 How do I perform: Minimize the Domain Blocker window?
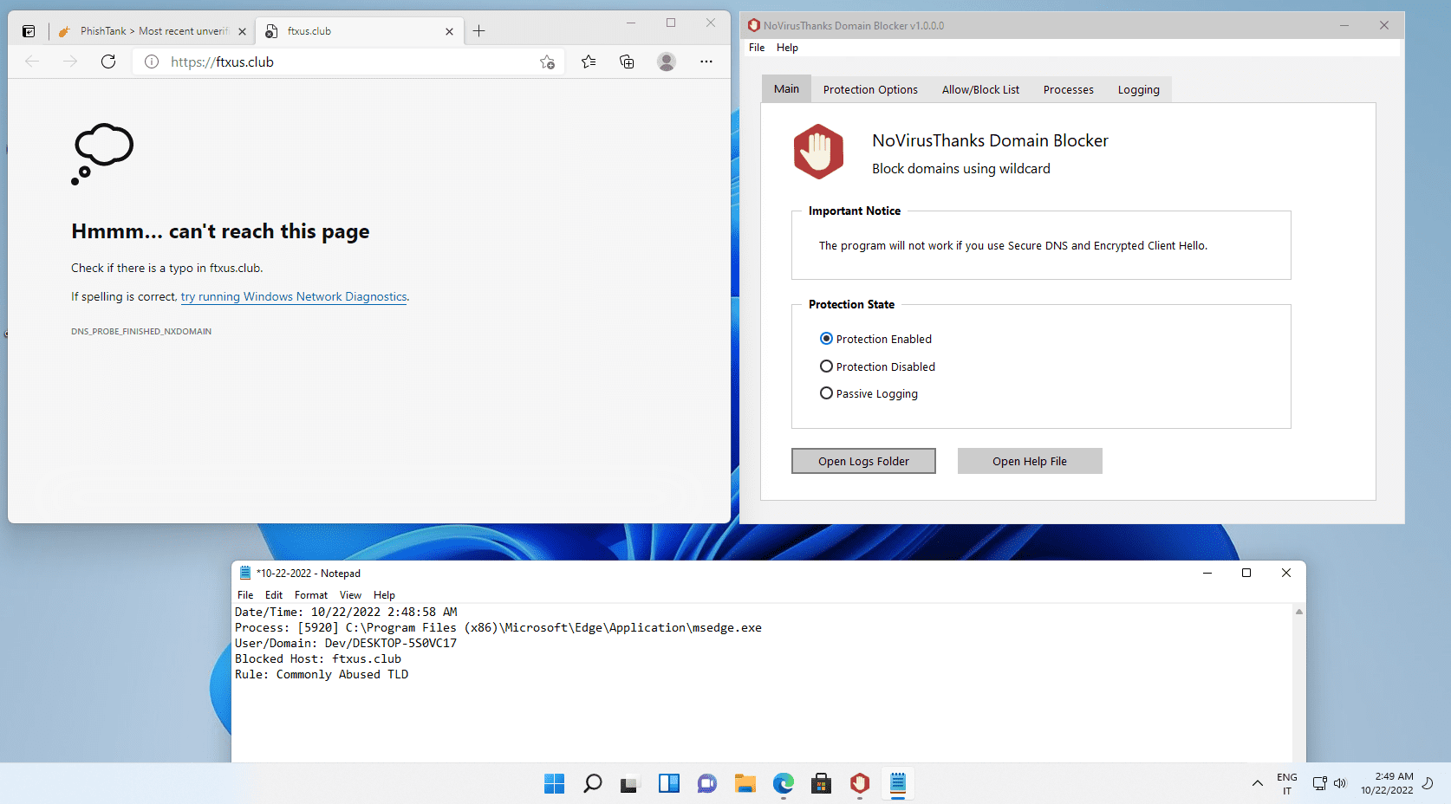1344,25
